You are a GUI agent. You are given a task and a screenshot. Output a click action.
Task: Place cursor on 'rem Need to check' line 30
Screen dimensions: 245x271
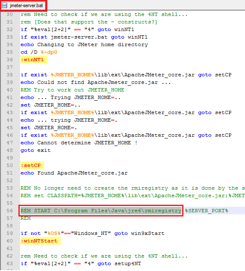[x=104, y=14]
